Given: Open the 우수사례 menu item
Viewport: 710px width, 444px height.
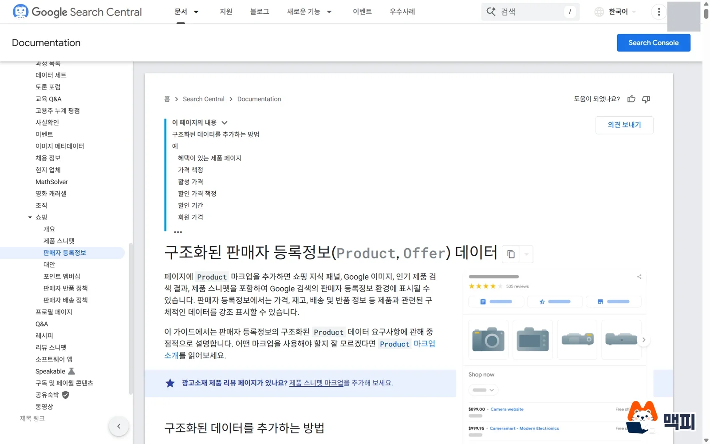Looking at the screenshot, I should click(x=402, y=12).
